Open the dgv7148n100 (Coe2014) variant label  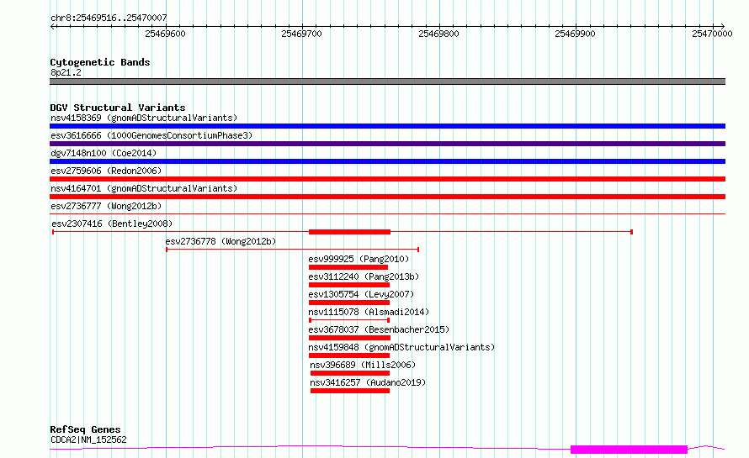104,153
